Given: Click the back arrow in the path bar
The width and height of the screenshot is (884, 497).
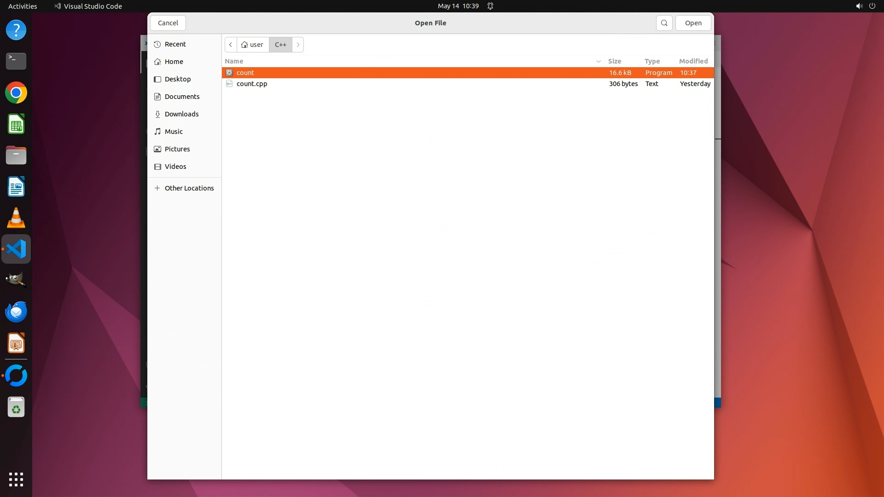Looking at the screenshot, I should click(x=231, y=45).
